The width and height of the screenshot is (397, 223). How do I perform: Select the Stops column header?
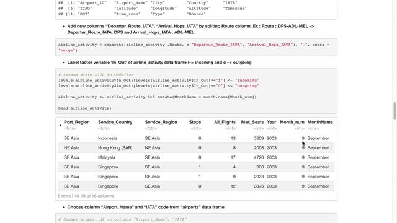[x=195, y=122]
